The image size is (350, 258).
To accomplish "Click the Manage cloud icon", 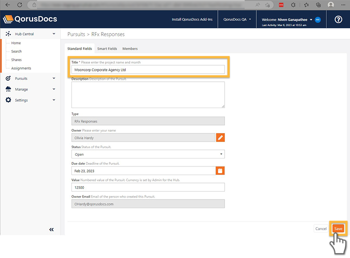I will (x=8, y=89).
